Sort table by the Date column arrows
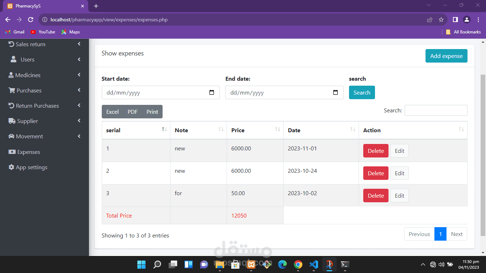 (x=353, y=129)
